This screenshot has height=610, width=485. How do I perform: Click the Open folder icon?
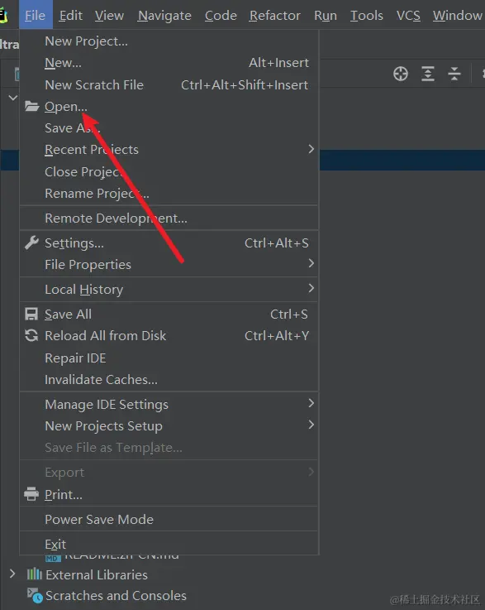click(x=32, y=106)
